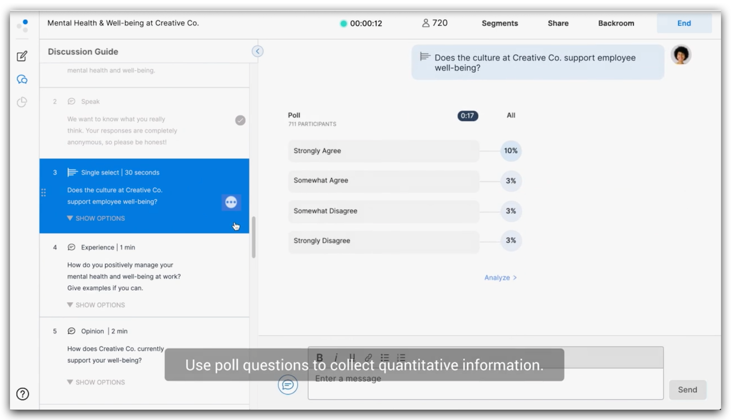Select question 4 about managing mental health
The image size is (731, 420).
click(x=144, y=275)
